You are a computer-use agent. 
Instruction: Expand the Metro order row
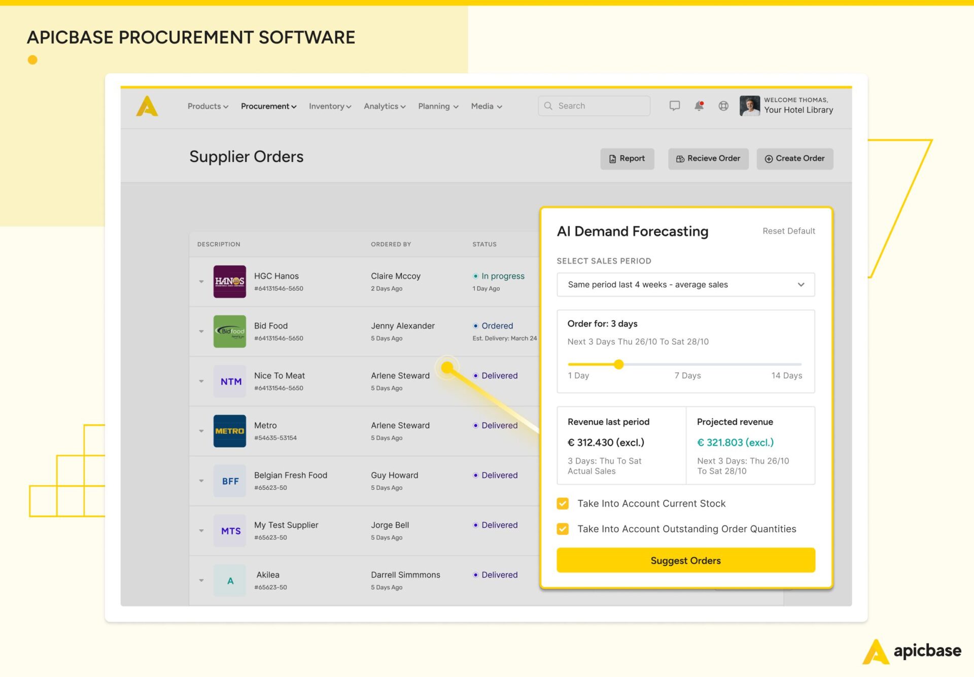201,431
